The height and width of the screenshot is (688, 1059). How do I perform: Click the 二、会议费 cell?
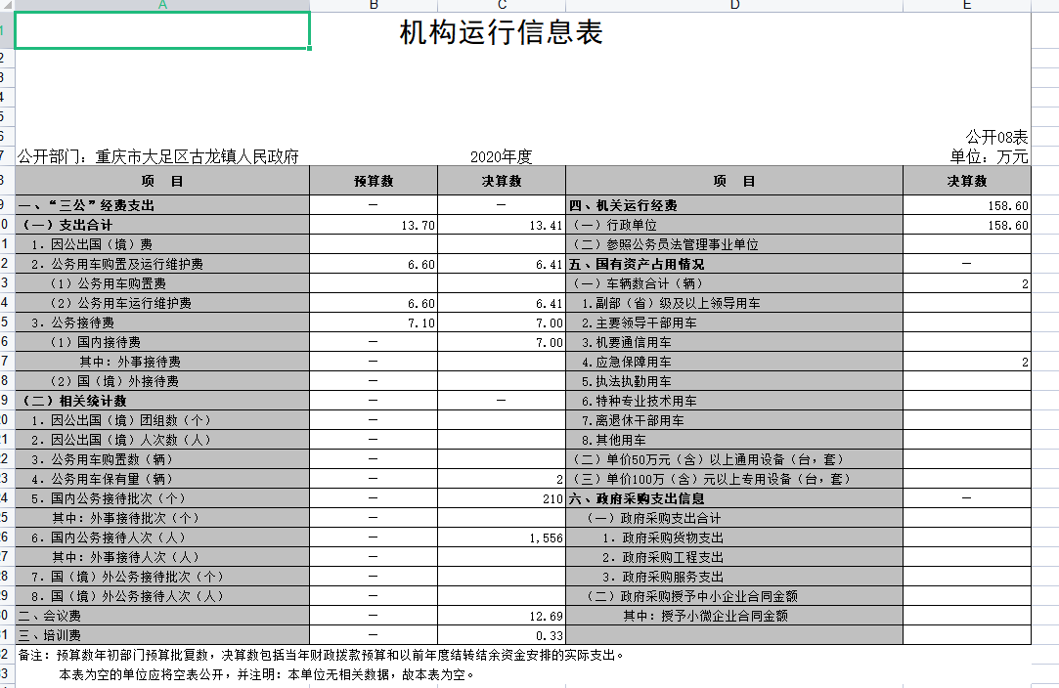click(x=162, y=617)
